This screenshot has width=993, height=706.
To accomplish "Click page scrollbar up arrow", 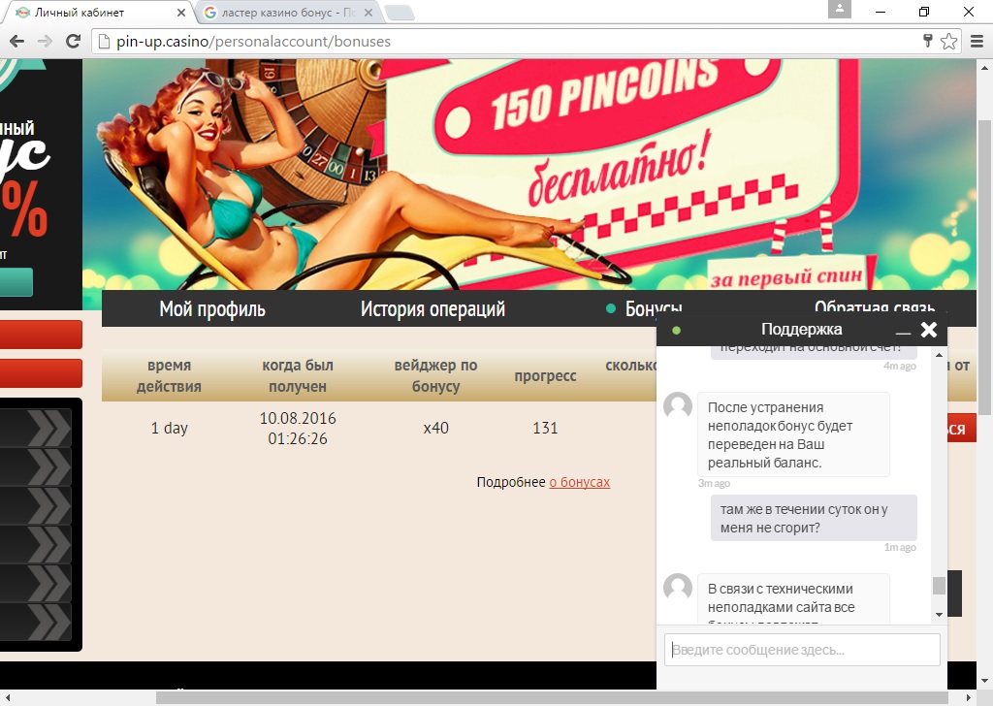I will click(x=985, y=67).
